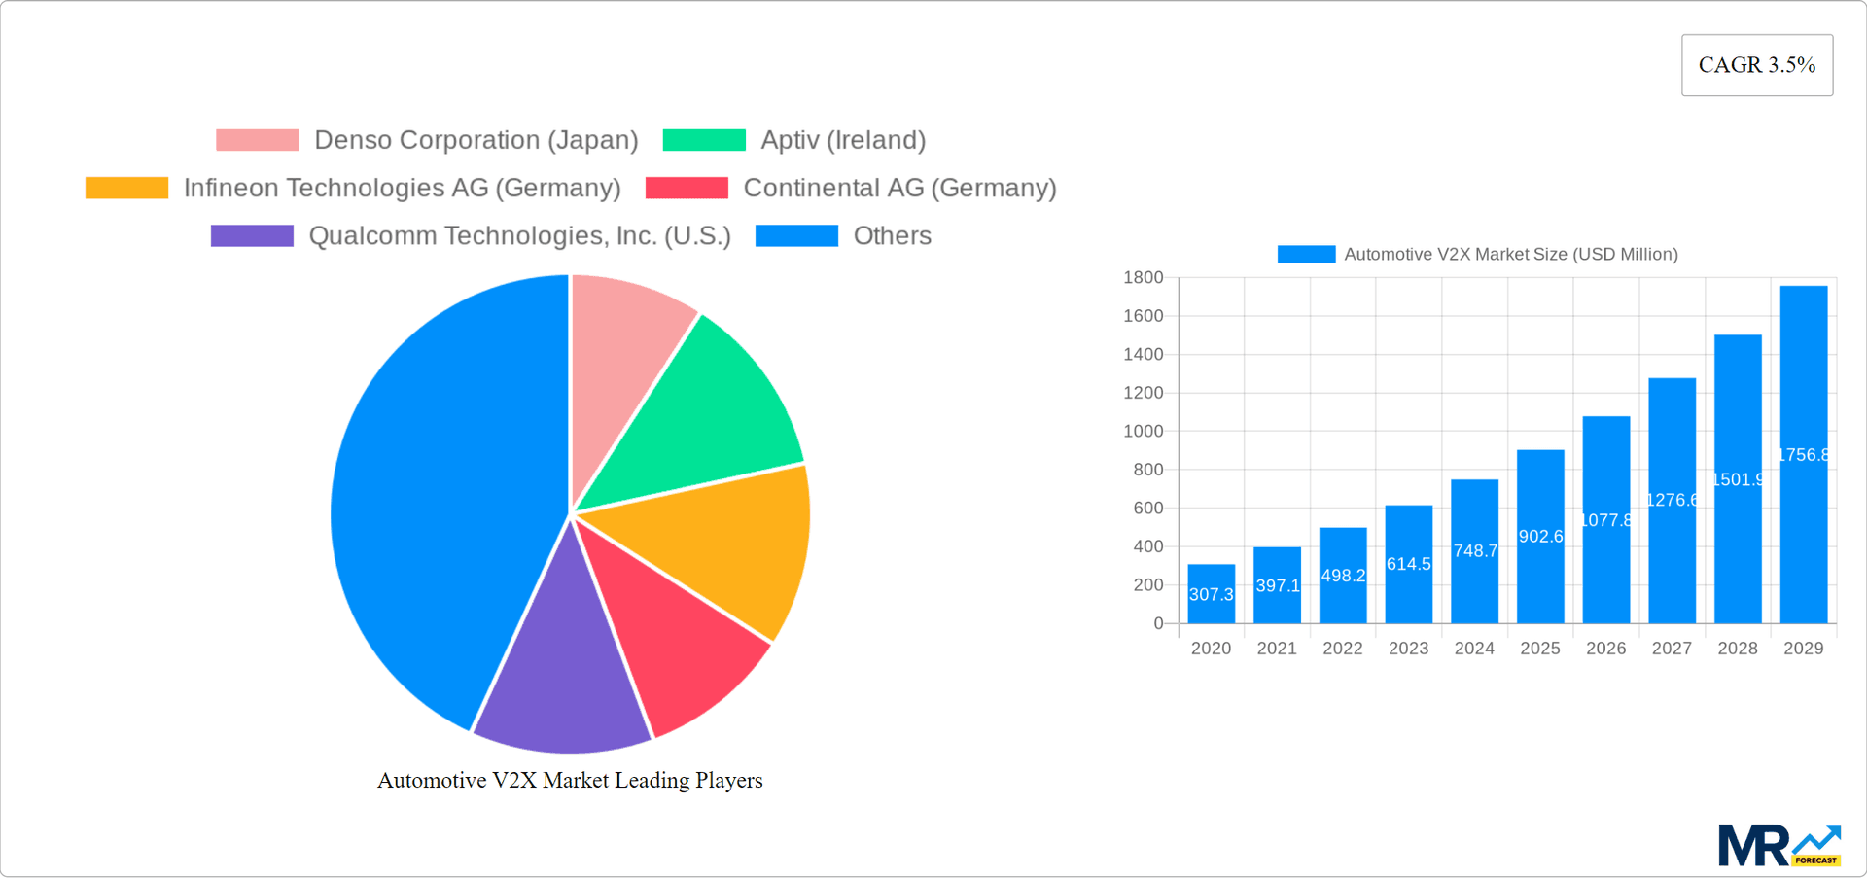This screenshot has width=1867, height=878.
Task: Select the Others blue legend swatch
Action: [x=797, y=234]
